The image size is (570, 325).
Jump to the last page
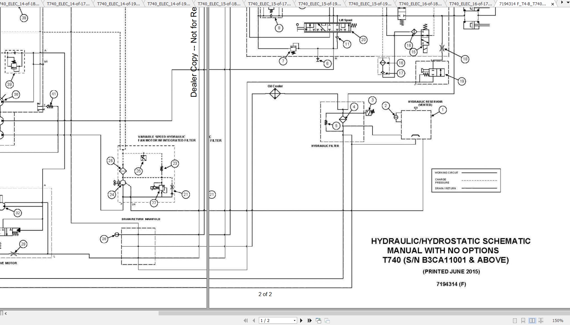[309, 320]
